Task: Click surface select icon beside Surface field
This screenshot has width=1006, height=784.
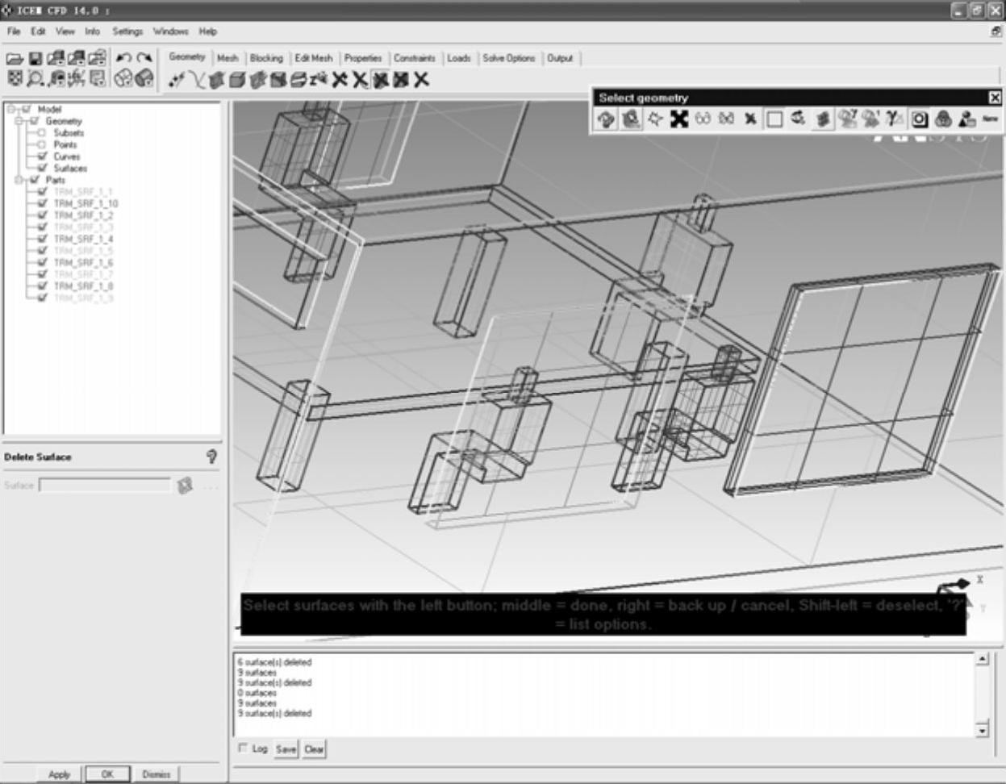Action: tap(185, 486)
